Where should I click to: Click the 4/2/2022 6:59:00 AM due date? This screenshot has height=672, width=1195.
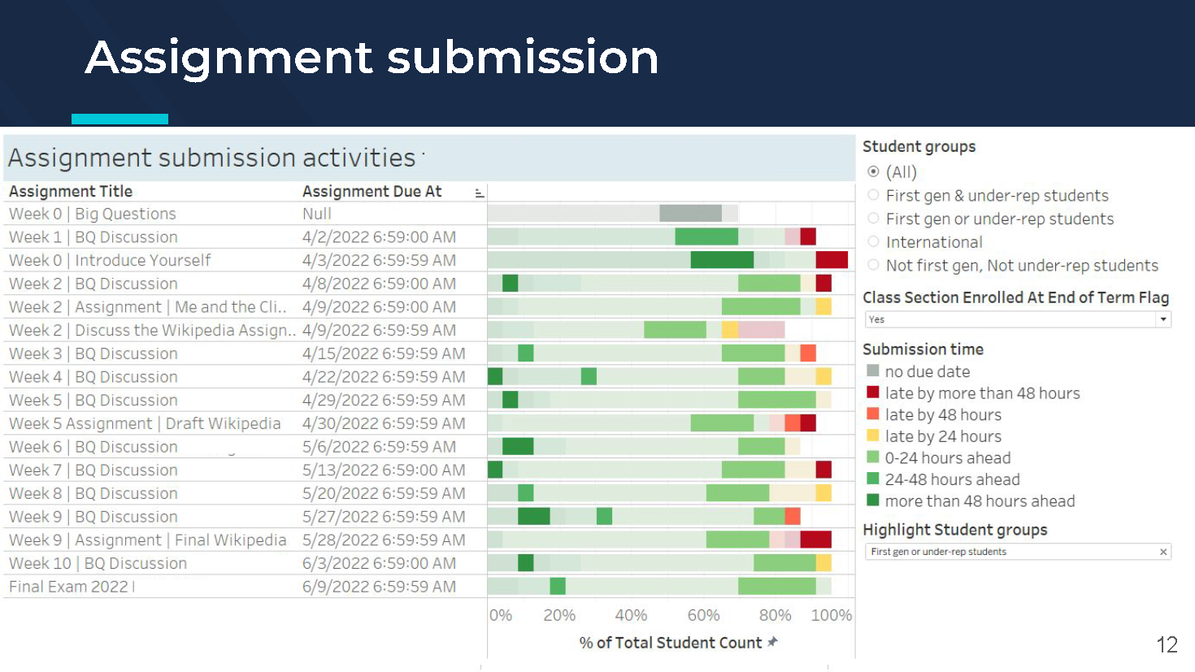click(x=379, y=237)
